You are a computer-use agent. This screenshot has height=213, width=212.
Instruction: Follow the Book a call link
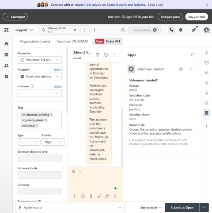[155, 5]
